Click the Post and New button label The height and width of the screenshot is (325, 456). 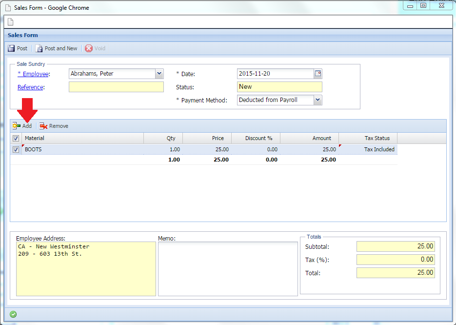61,48
